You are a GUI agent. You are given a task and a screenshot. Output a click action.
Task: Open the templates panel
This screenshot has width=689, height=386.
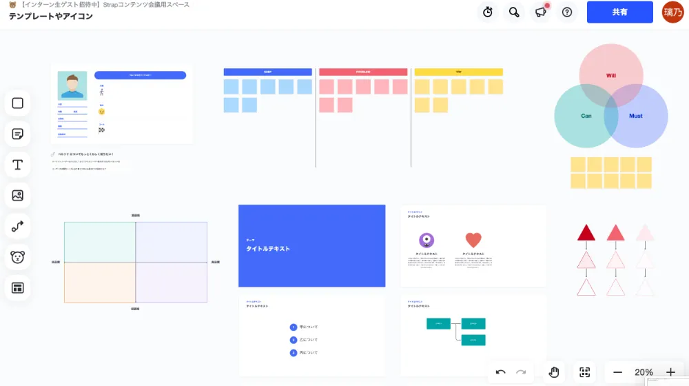[x=18, y=288]
